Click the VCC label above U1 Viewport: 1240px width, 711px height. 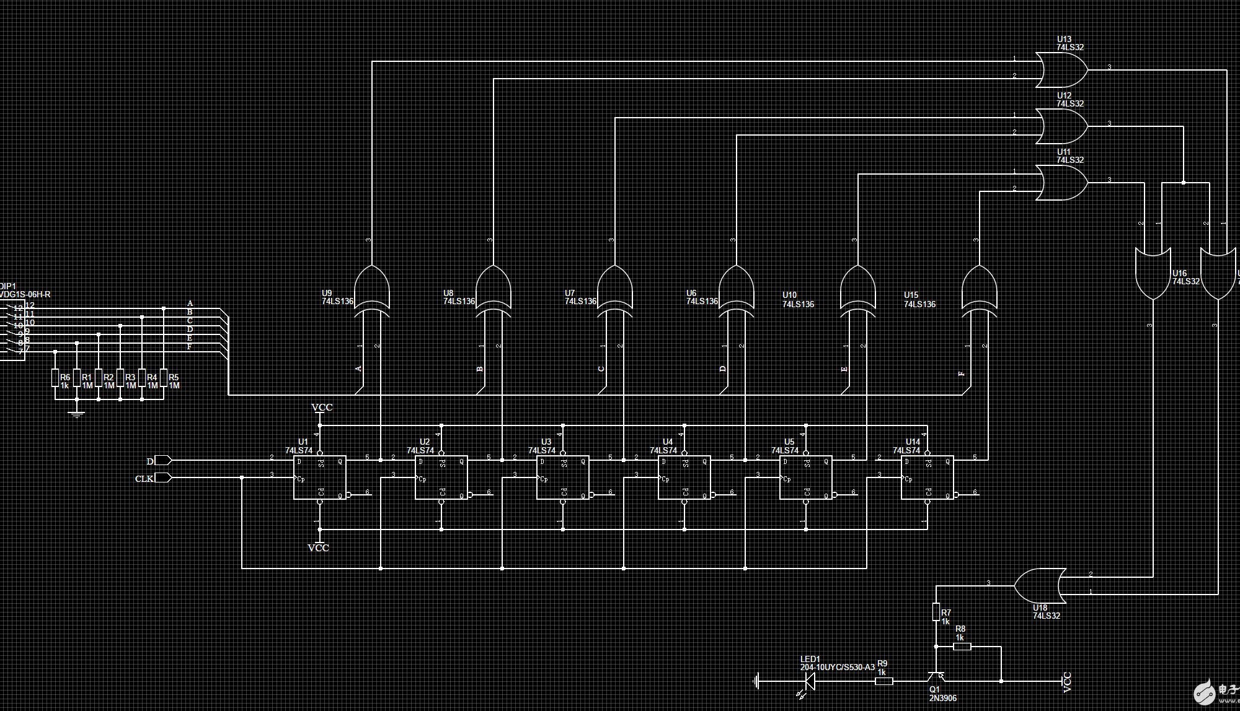[322, 408]
